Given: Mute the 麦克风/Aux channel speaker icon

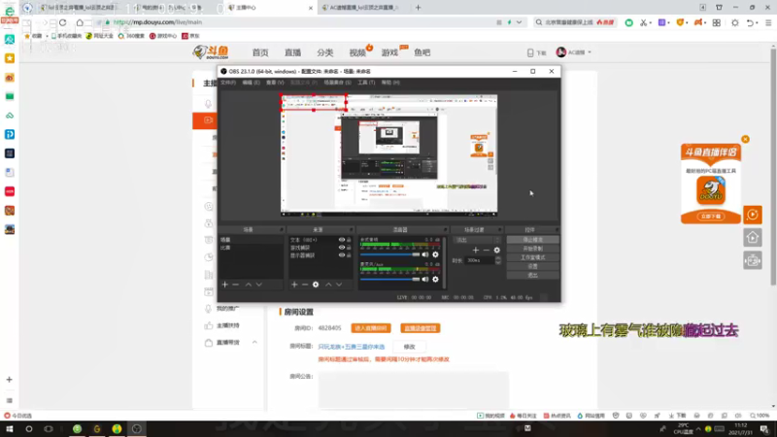Looking at the screenshot, I should pyautogui.click(x=425, y=280).
